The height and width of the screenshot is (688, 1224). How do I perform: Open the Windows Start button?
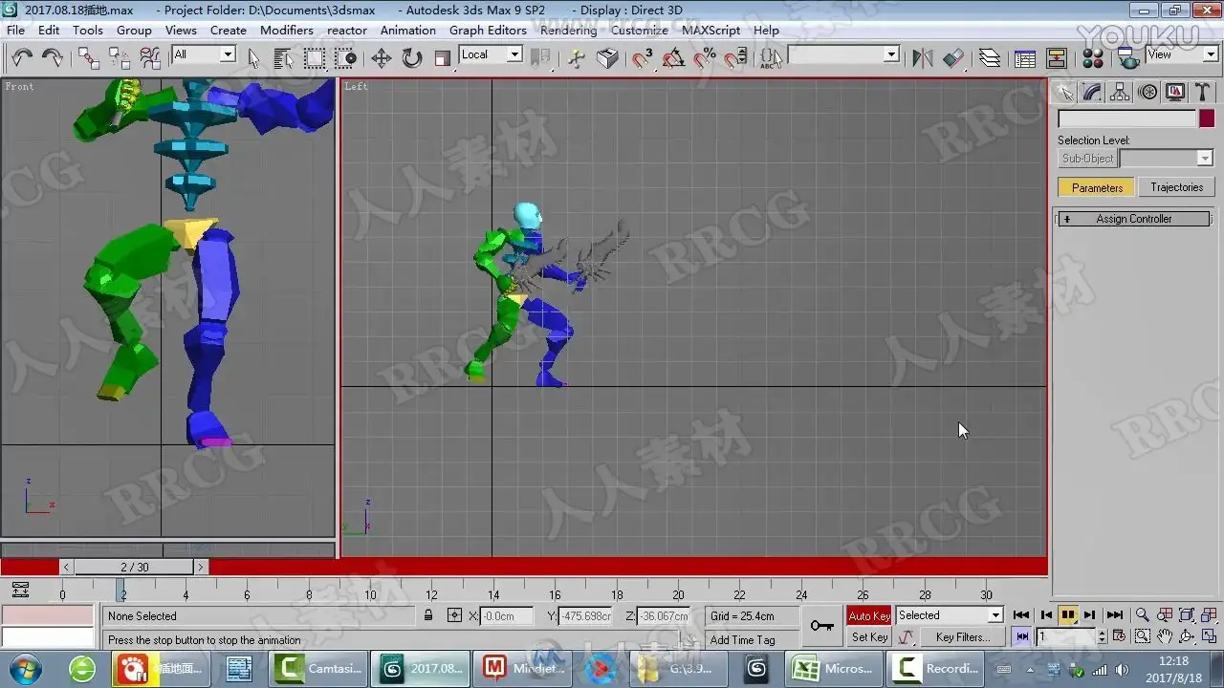(26, 668)
